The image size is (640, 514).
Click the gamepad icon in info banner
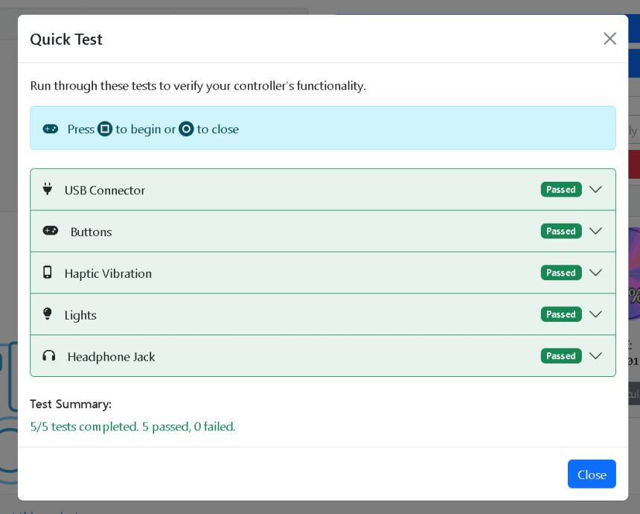51,129
